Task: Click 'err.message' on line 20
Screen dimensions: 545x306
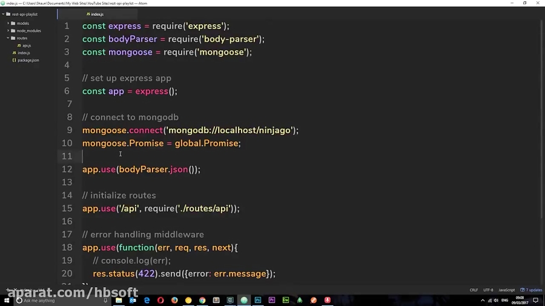Action: point(240,274)
